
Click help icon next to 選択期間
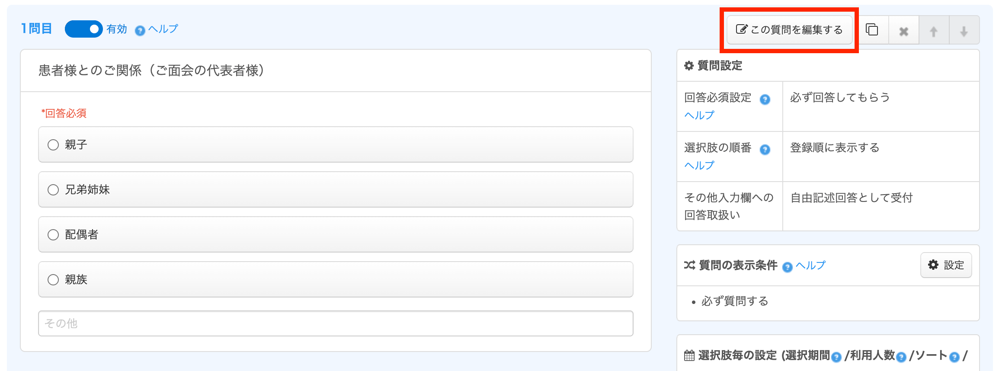[x=836, y=357]
